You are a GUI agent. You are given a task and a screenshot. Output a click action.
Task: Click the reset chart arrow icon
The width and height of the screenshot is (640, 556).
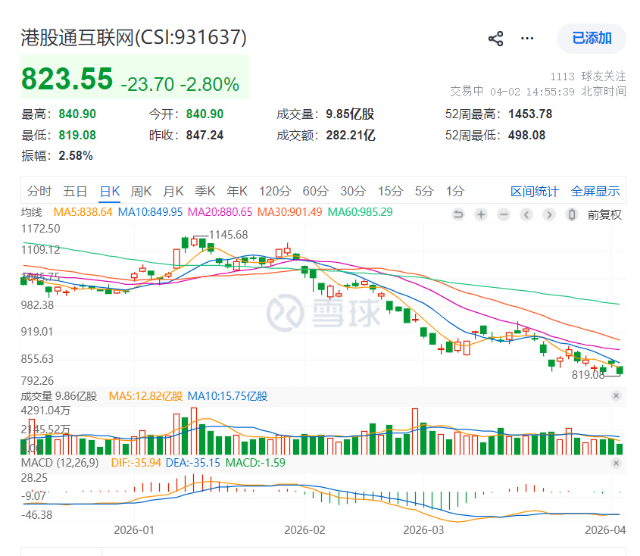tap(458, 214)
